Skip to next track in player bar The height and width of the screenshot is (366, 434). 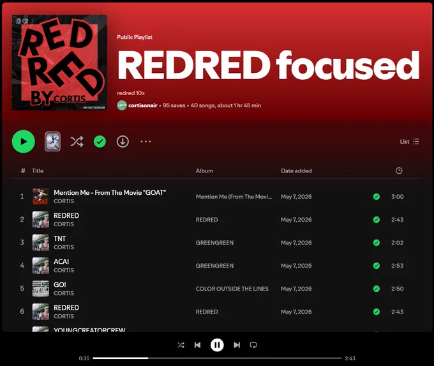[237, 345]
